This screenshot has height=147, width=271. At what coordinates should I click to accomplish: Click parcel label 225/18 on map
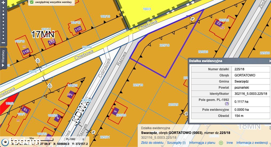coord(165,45)
